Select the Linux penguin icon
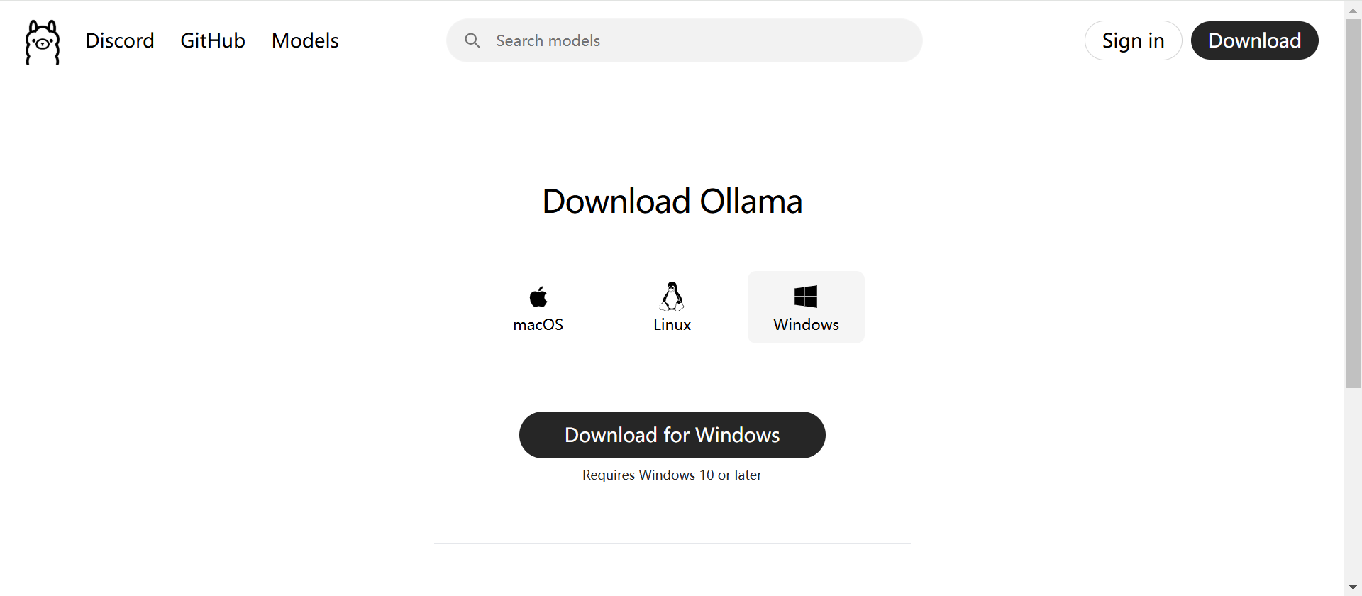 click(672, 296)
